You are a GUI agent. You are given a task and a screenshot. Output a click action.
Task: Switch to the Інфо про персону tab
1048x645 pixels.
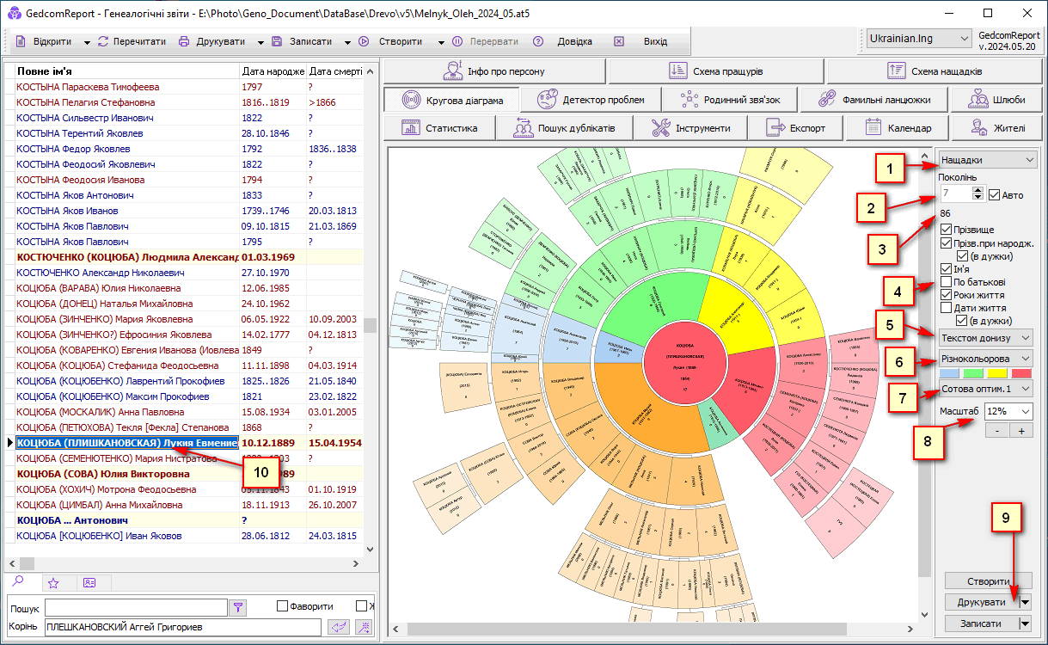pos(494,71)
